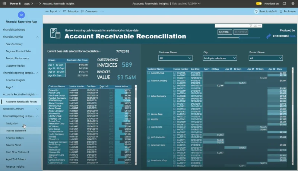
Task: Collapse the Financial Analytics section chevron
Action: click(x=38, y=37)
